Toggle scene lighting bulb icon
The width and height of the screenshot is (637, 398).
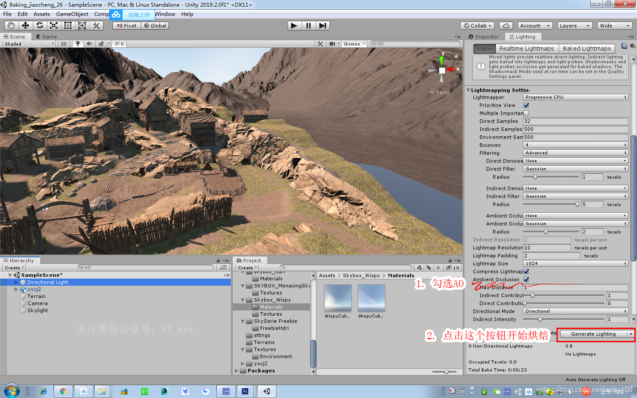click(78, 44)
